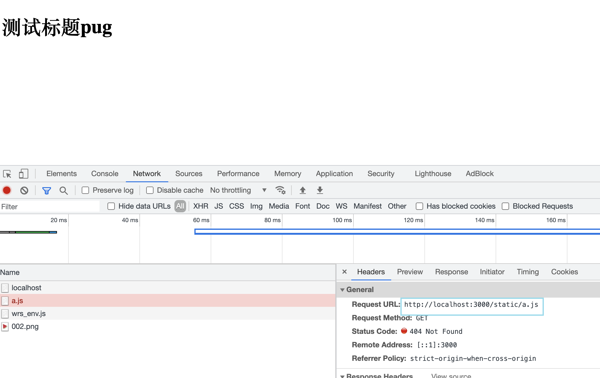The width and height of the screenshot is (600, 378).
Task: Filter requests by Manifest
Action: (x=368, y=206)
